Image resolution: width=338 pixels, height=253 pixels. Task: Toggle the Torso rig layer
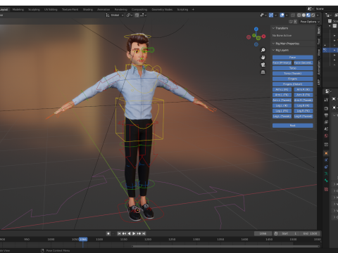coord(292,68)
